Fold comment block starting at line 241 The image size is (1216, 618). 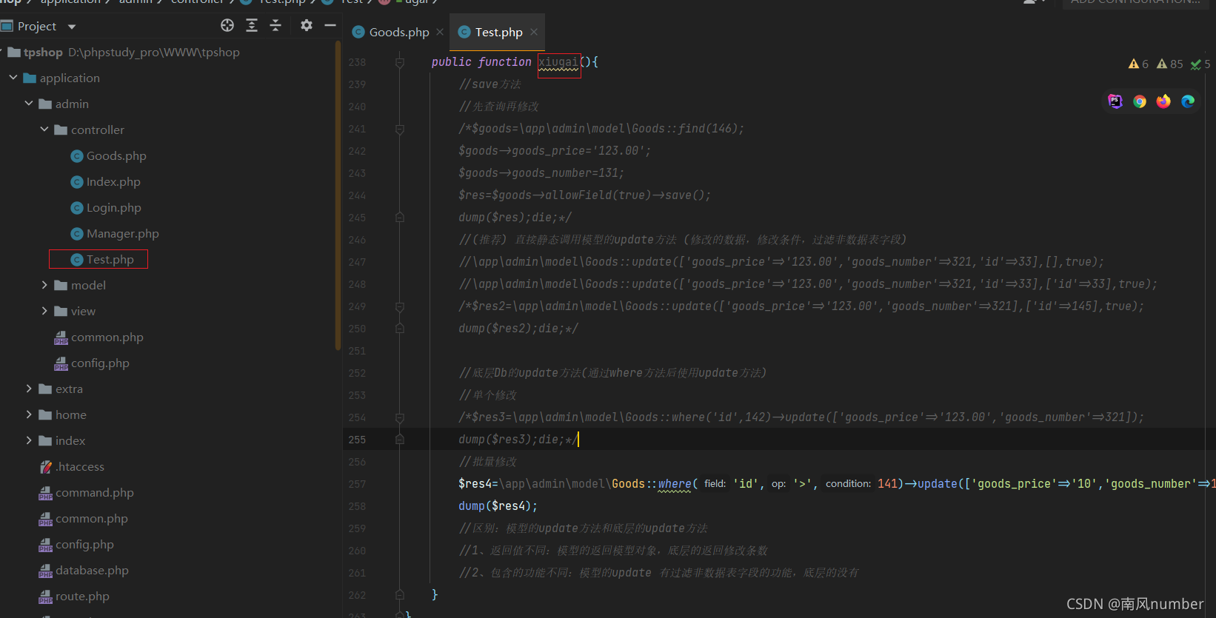[399, 129]
